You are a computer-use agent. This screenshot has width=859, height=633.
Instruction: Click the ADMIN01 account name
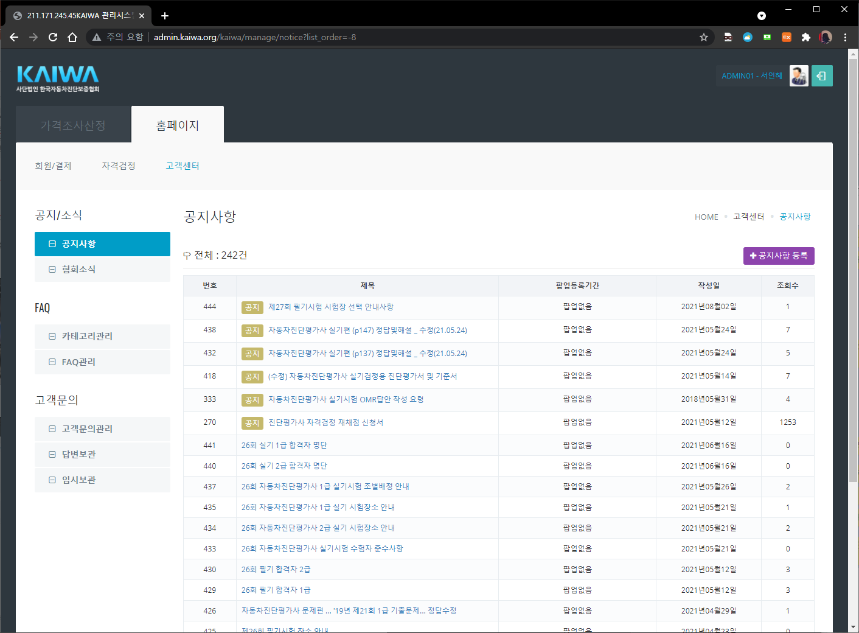click(x=752, y=76)
